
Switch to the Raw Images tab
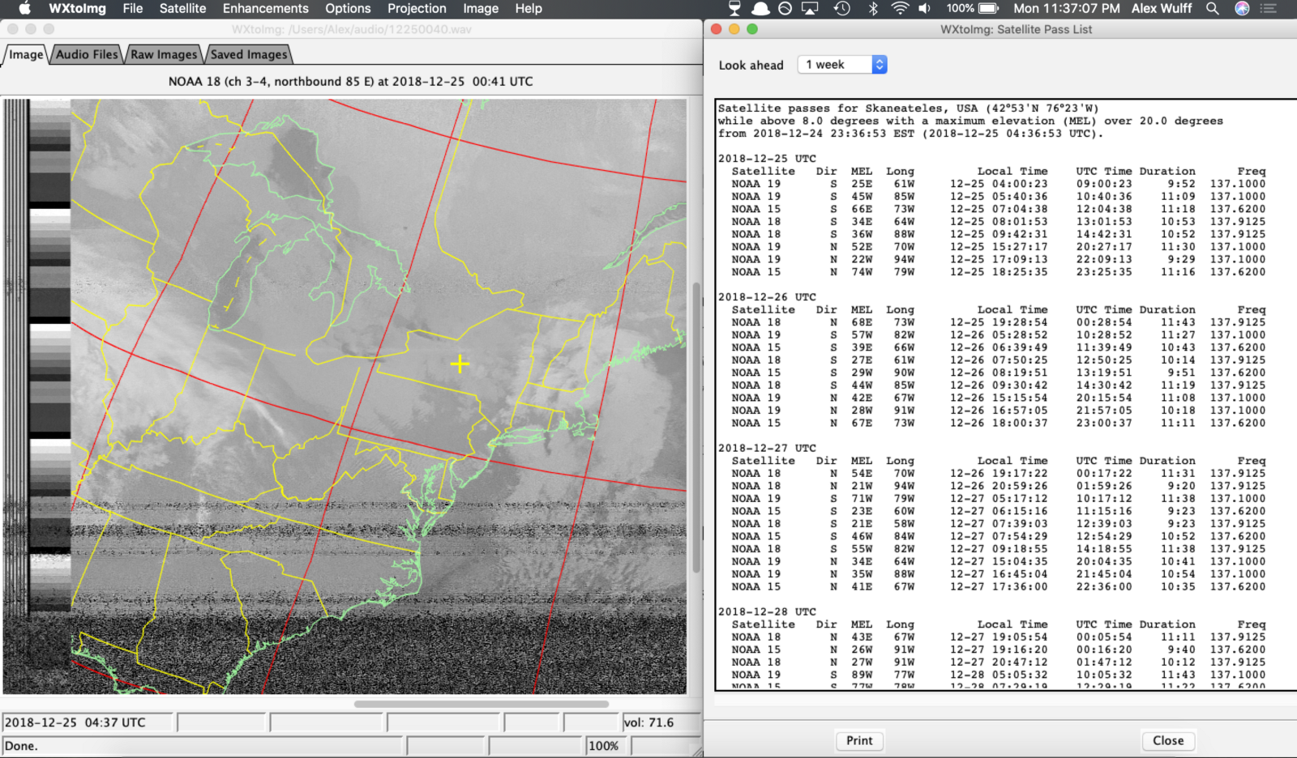(164, 54)
